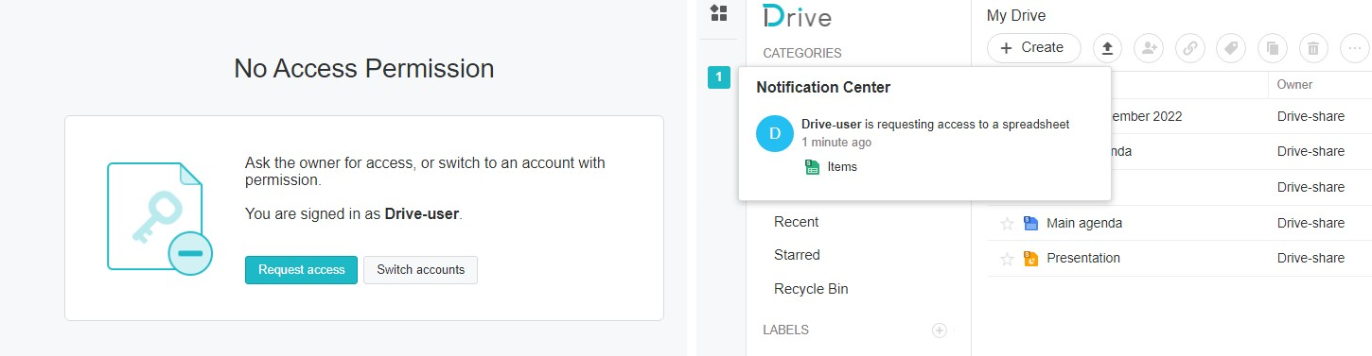Click the Items spreadsheet icon
1372x356 pixels.
click(812, 167)
